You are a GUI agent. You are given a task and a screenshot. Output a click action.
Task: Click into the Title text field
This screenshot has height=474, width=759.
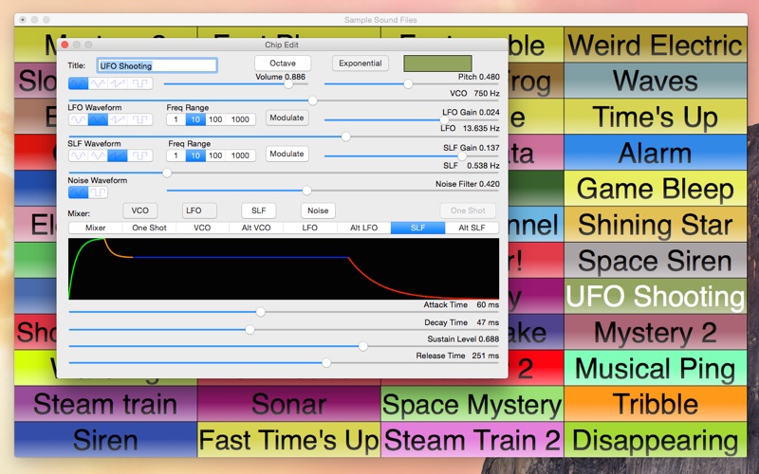pyautogui.click(x=157, y=65)
